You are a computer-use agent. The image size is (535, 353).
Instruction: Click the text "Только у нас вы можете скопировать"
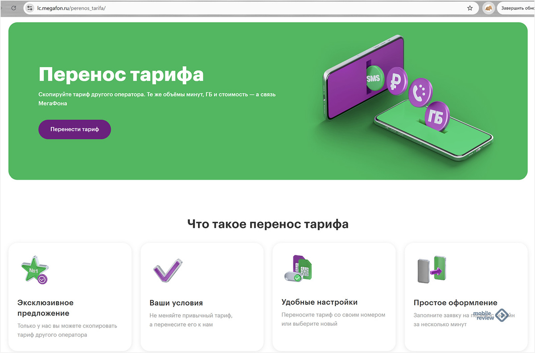67,326
